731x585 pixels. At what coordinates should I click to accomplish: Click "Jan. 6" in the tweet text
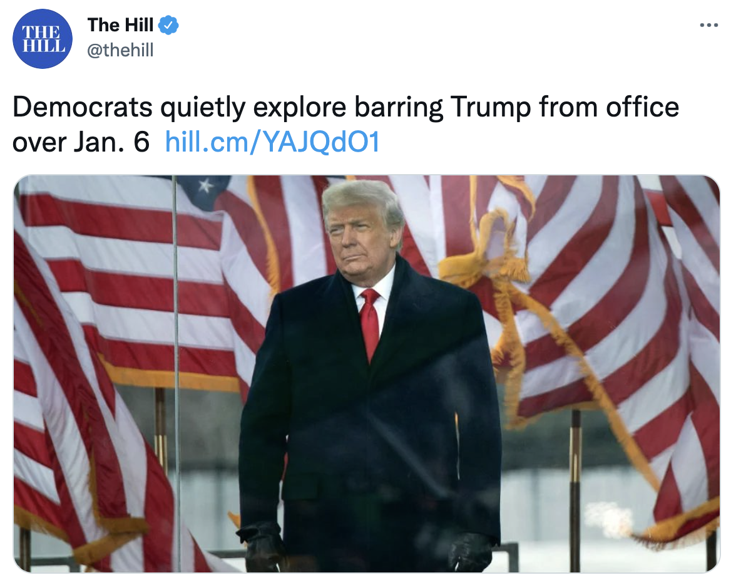click(111, 142)
